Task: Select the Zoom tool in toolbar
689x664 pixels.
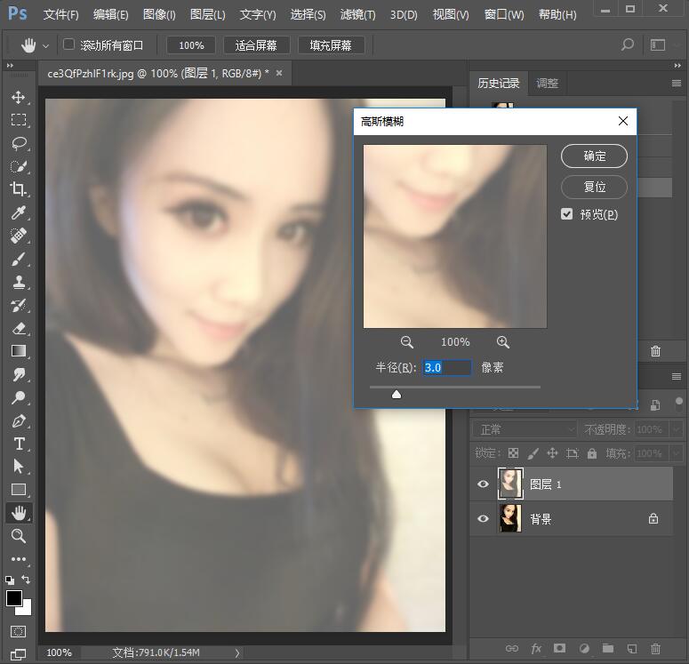Action: point(19,536)
